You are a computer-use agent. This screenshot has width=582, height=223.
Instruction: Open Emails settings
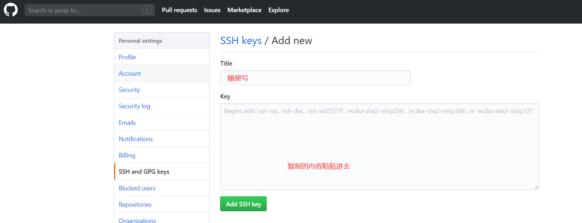click(162, 122)
